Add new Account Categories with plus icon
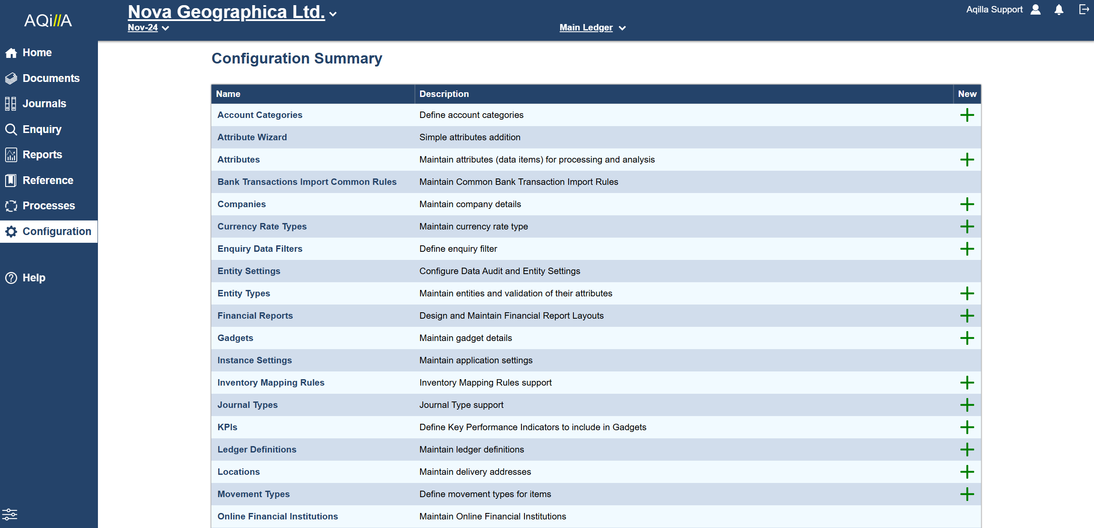1094x528 pixels. [x=966, y=115]
